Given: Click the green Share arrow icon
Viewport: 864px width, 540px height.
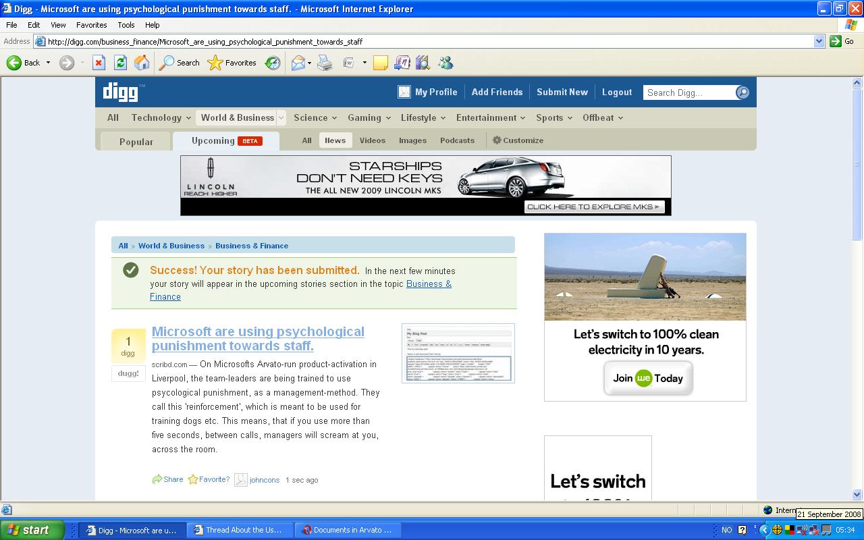Looking at the screenshot, I should click(157, 479).
